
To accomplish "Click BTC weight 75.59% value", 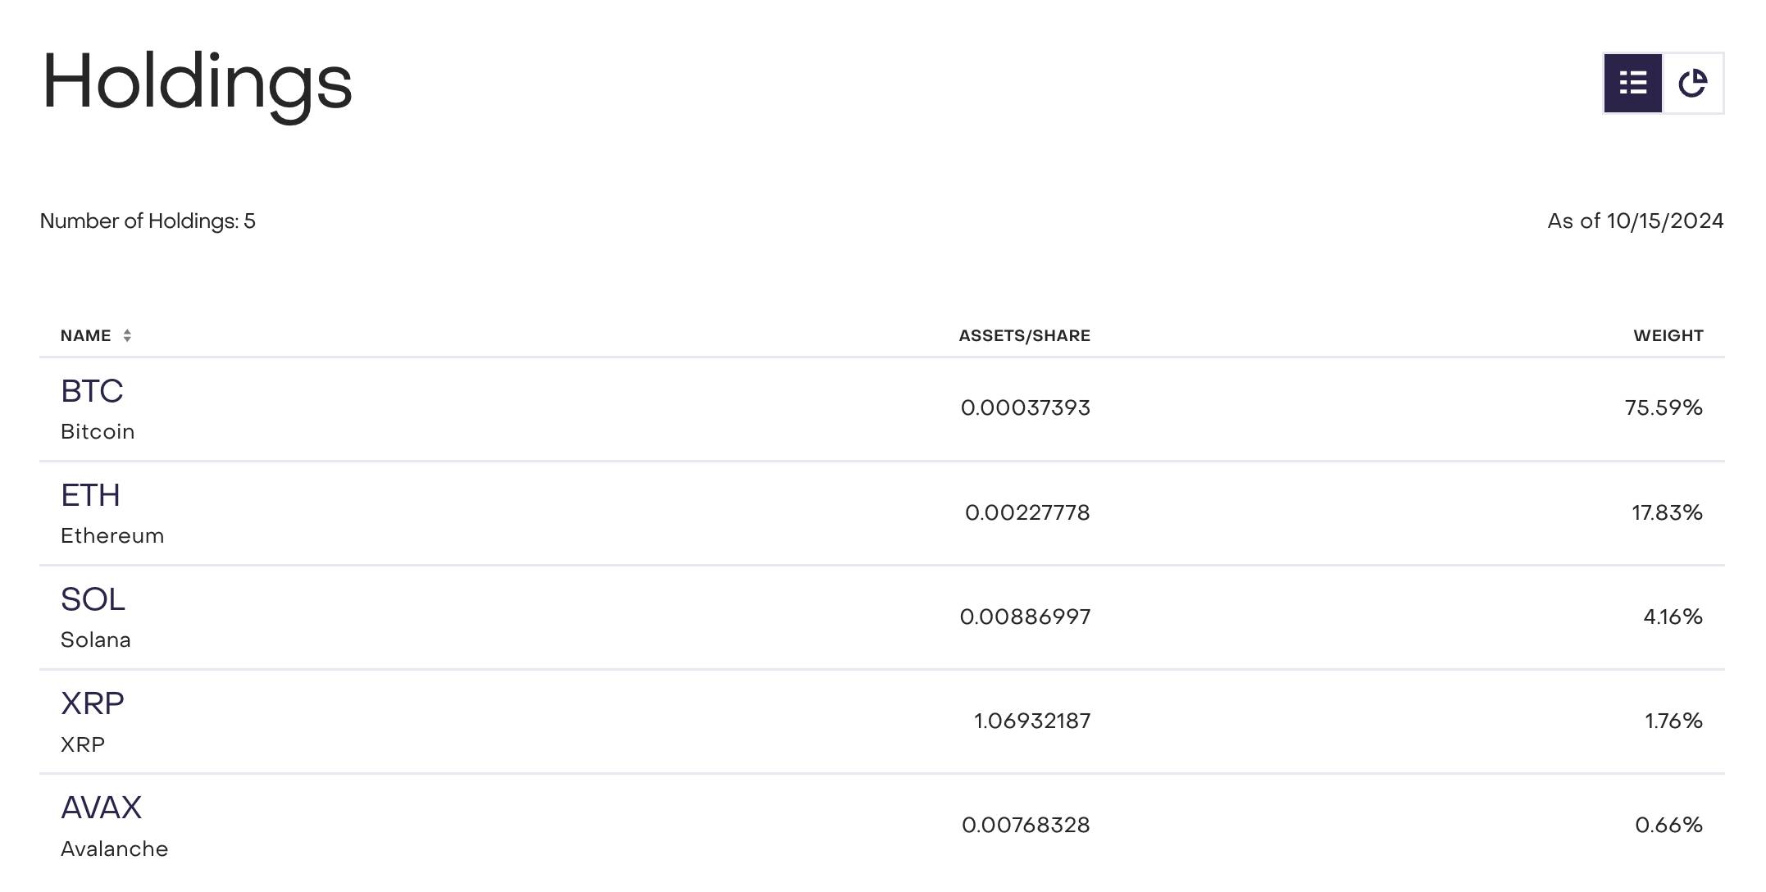I will click(1664, 407).
